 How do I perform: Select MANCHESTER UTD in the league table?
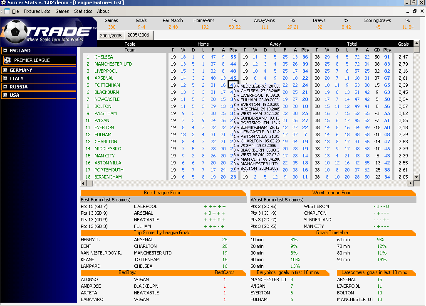point(113,64)
